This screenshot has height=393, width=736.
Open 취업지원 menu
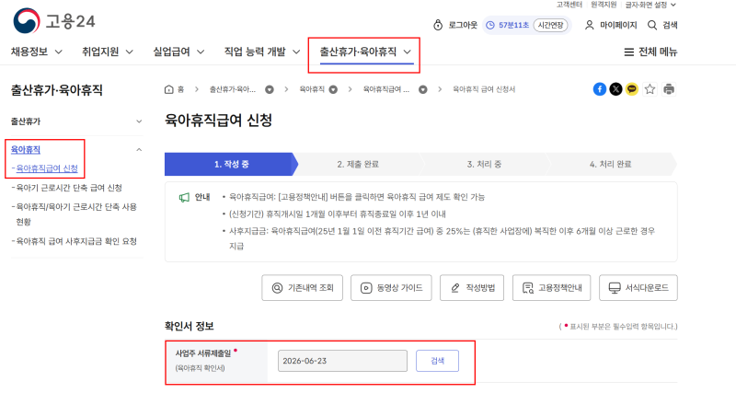(100, 52)
